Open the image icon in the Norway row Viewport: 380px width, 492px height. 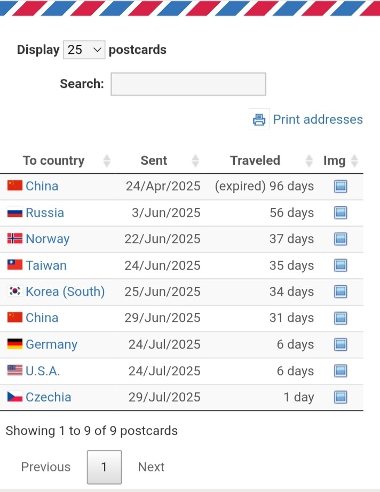[x=341, y=239]
